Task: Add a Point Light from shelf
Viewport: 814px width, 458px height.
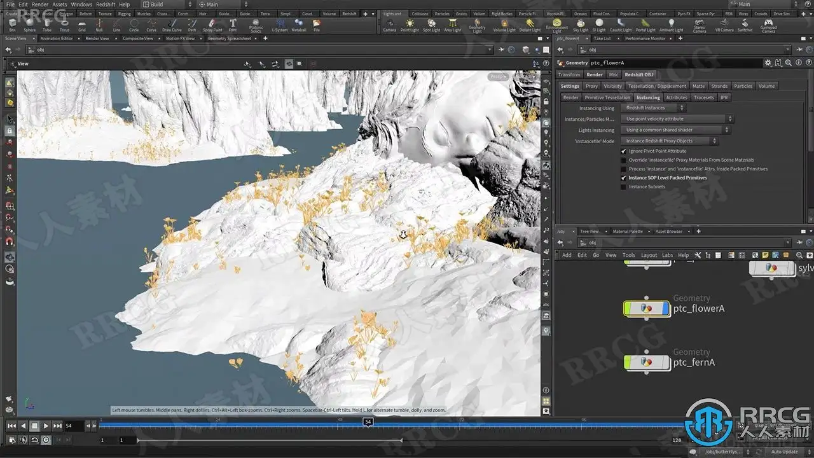Action: coord(410,25)
